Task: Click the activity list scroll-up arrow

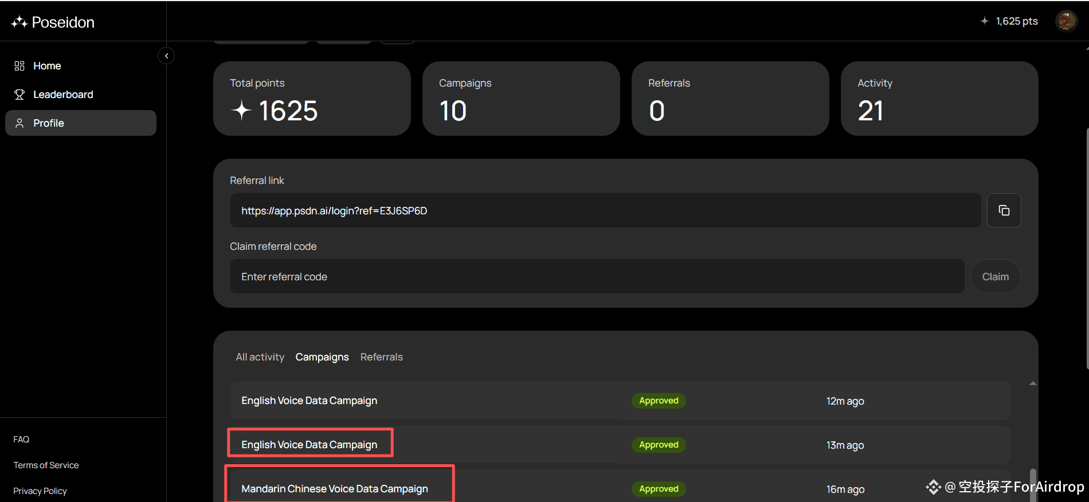Action: click(x=1033, y=383)
